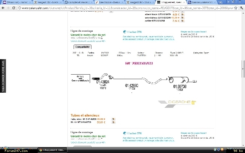Add silent-bloc MTS 4.08 € to cart

point(182,14)
